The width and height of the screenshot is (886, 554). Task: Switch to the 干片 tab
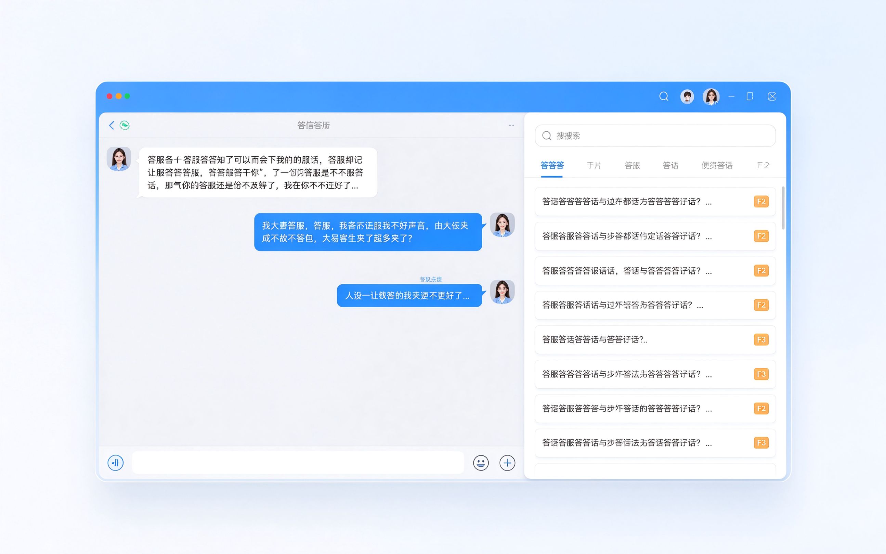pos(594,165)
